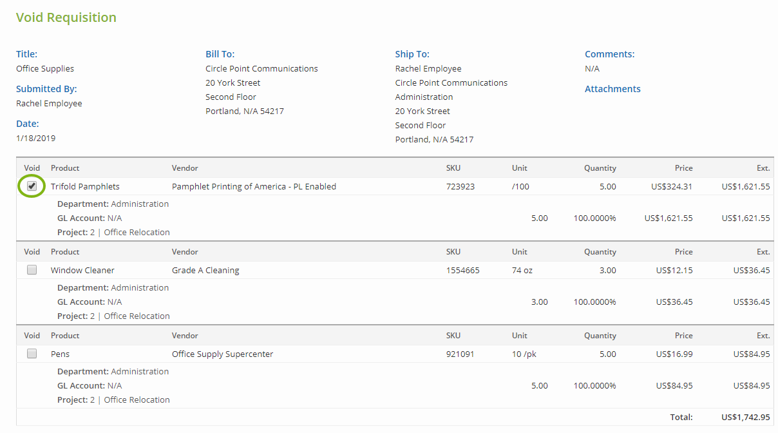Select submitter name Rachel Employee
Viewport: 778px width, 433px height.
48,103
